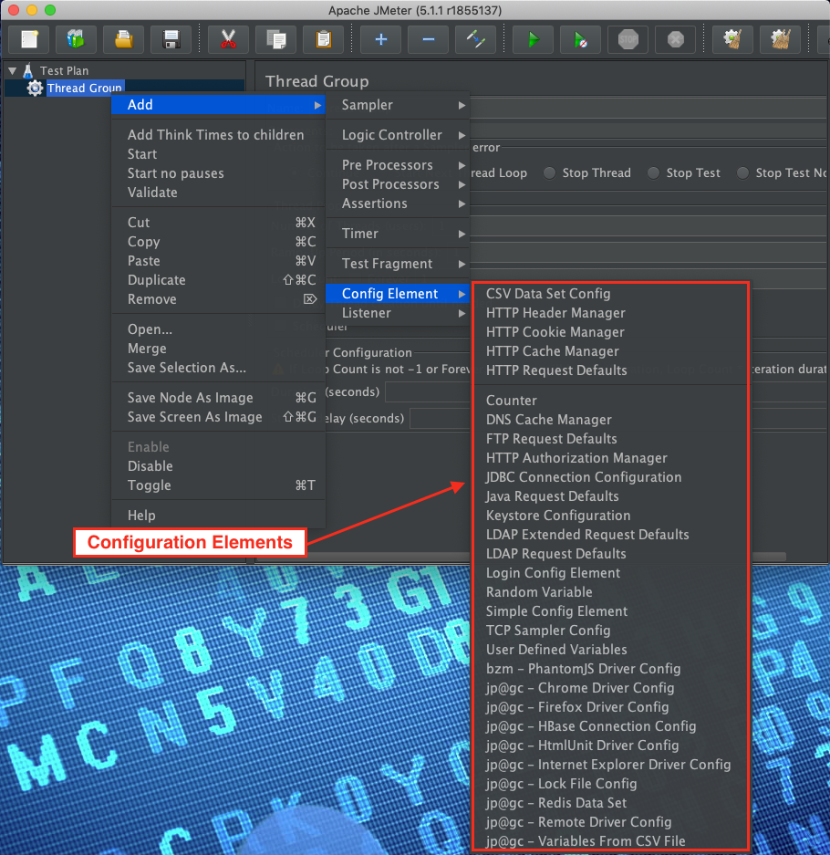Expand the Sampler submenu
Screen dimensions: 830x855
399,105
